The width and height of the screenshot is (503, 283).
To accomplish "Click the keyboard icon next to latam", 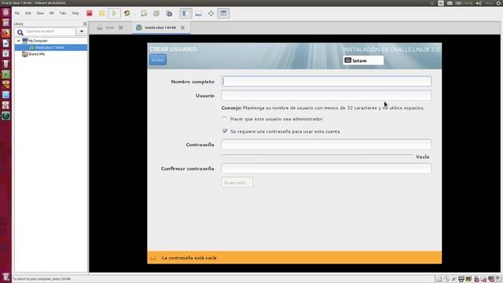I will [347, 61].
